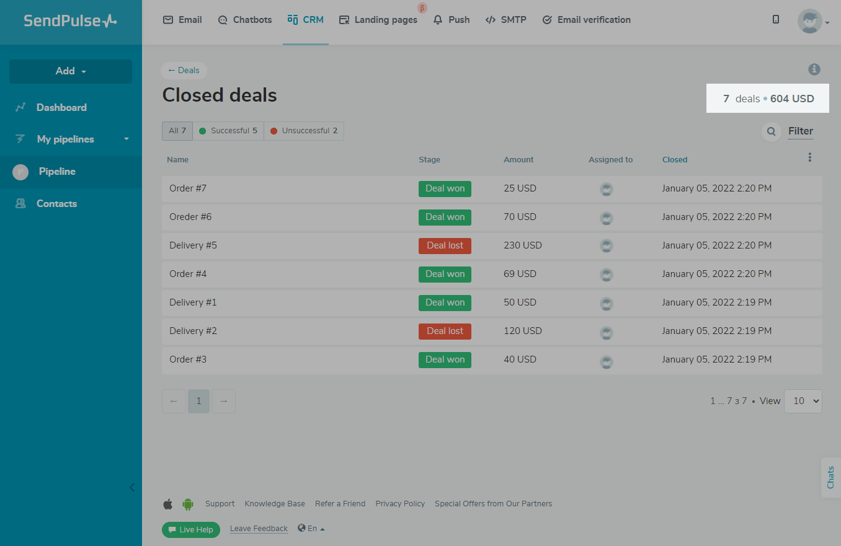Open the user account avatar menu
The height and width of the screenshot is (546, 841).
coord(812,22)
